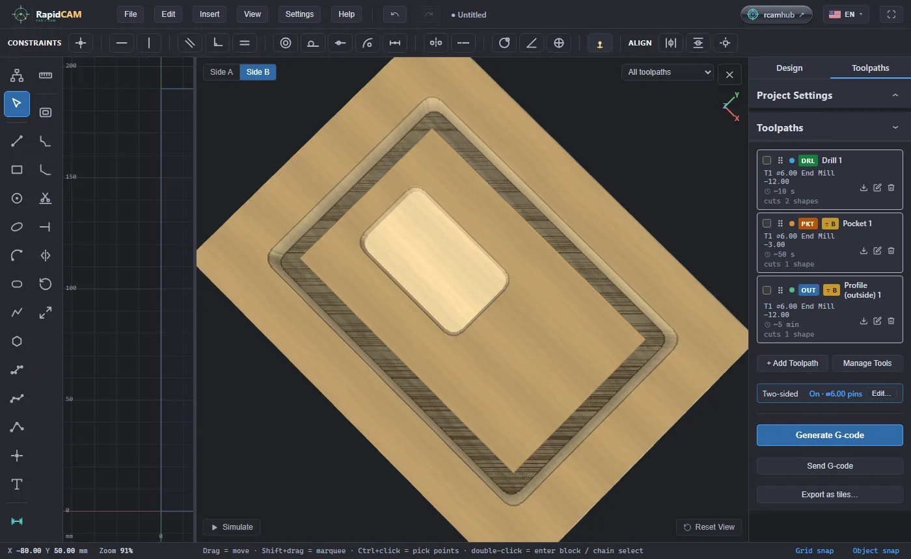This screenshot has height=559, width=911.
Task: Apply the Parallel constraint
Action: (x=190, y=43)
